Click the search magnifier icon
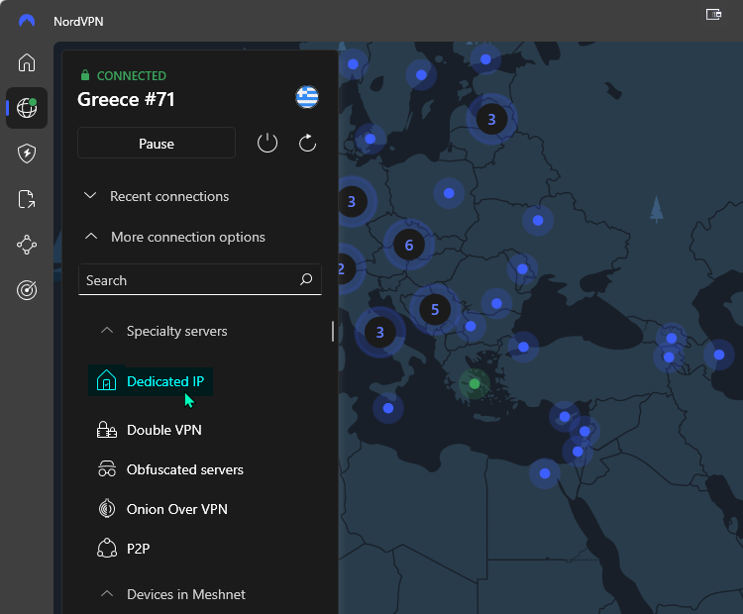The height and width of the screenshot is (614, 743). pos(306,279)
